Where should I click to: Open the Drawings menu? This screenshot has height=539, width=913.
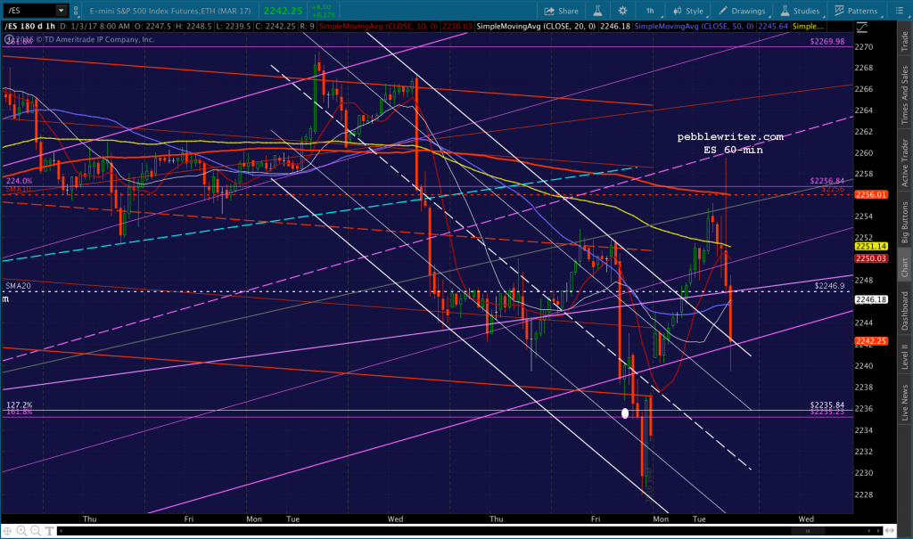(x=743, y=11)
